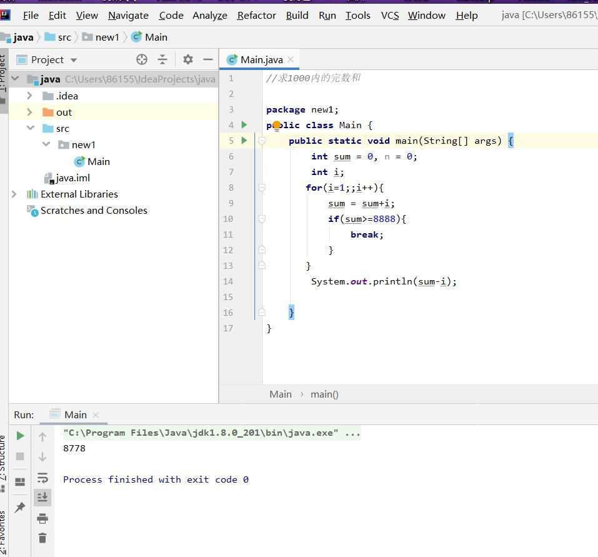The height and width of the screenshot is (557, 598).
Task: Collapse the java project root node
Action: click(x=15, y=79)
